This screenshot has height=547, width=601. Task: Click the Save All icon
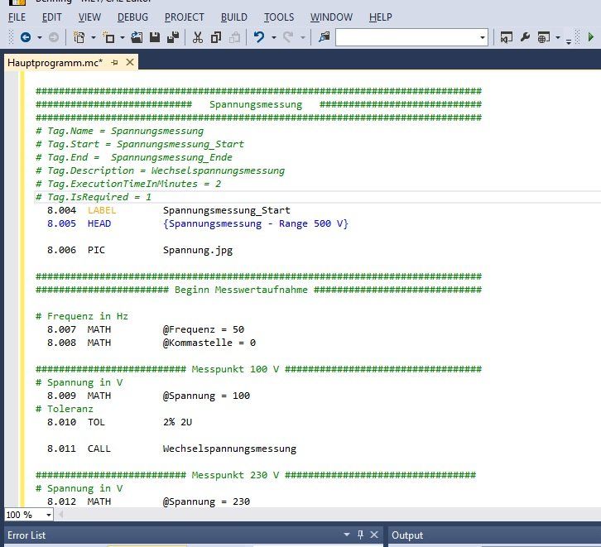click(172, 37)
